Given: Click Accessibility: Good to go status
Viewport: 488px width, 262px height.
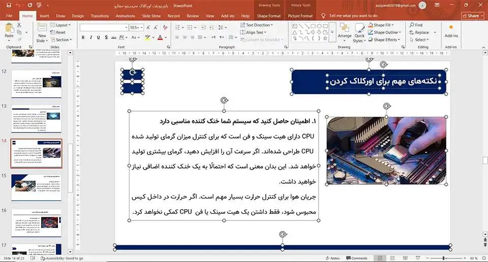Looking at the screenshot, I should [62, 258].
